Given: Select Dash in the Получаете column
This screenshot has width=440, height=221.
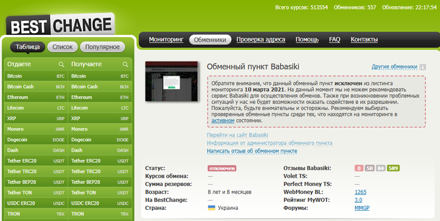Looking at the screenshot, I should click(100, 150).
